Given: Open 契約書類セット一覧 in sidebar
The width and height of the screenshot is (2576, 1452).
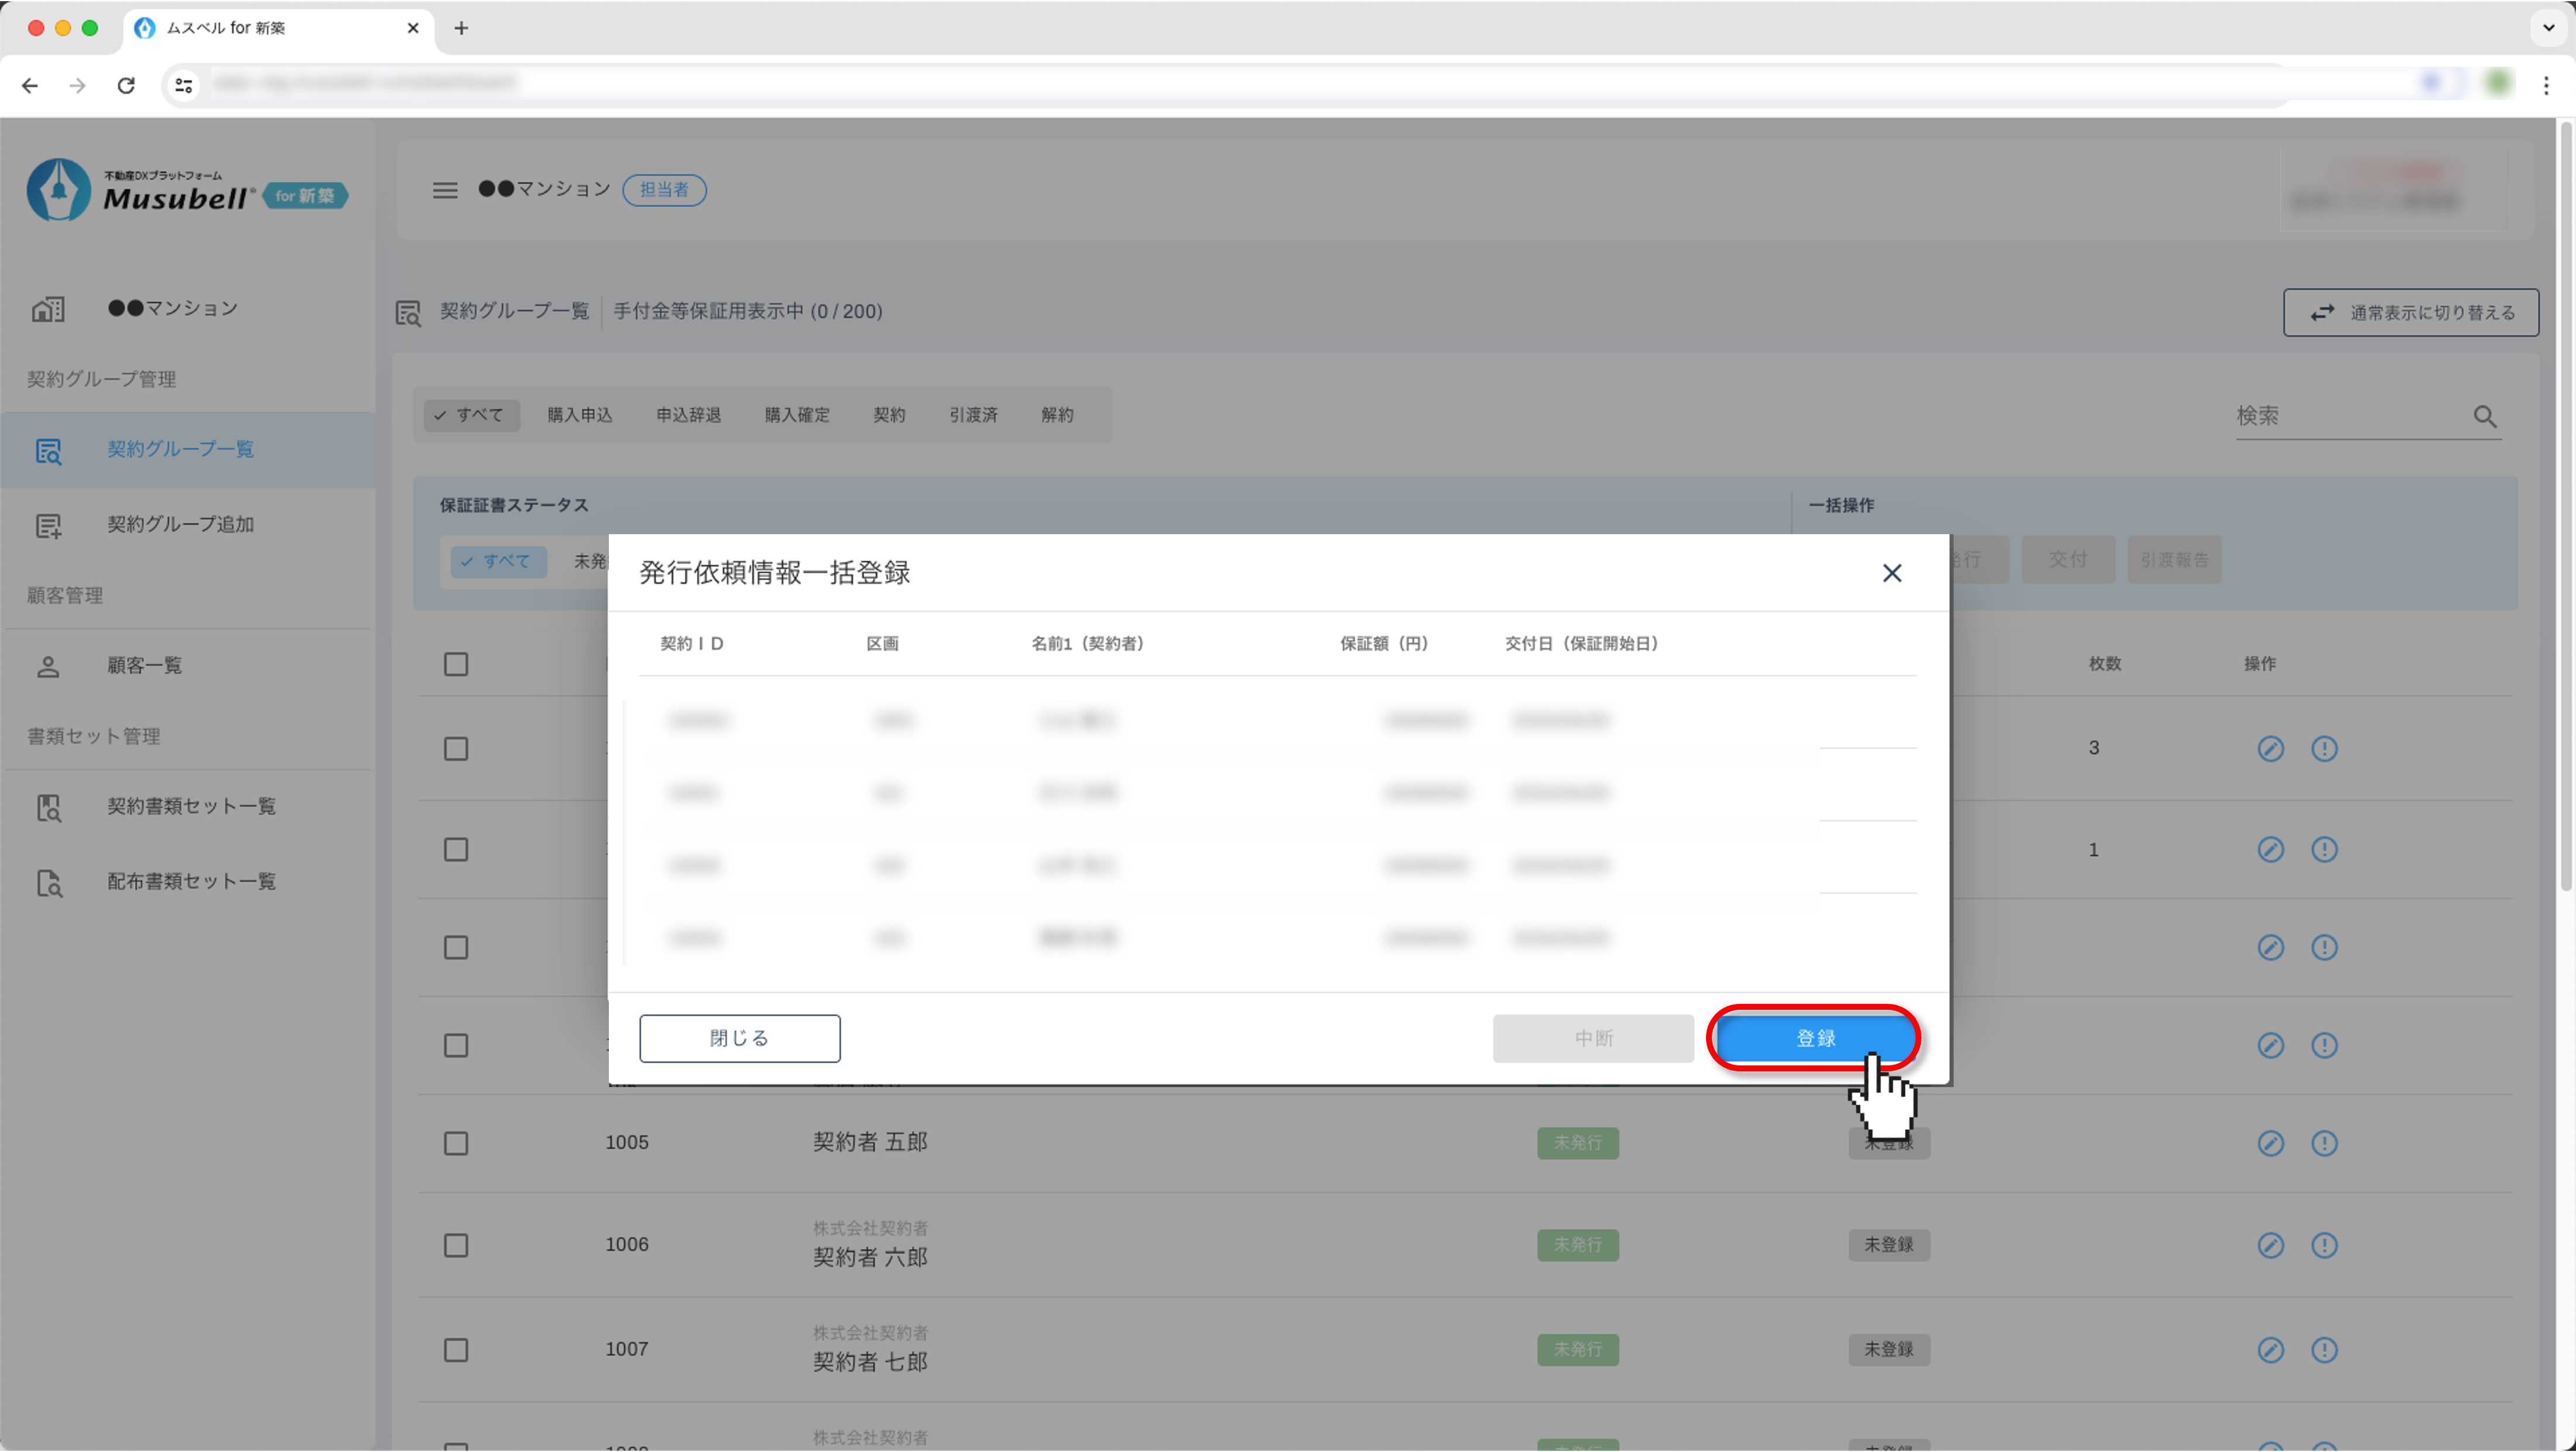Looking at the screenshot, I should [x=191, y=807].
